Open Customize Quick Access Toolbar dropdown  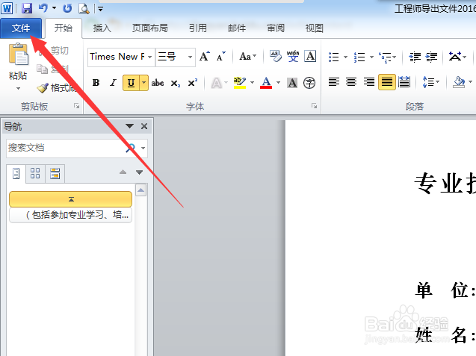tap(100, 9)
